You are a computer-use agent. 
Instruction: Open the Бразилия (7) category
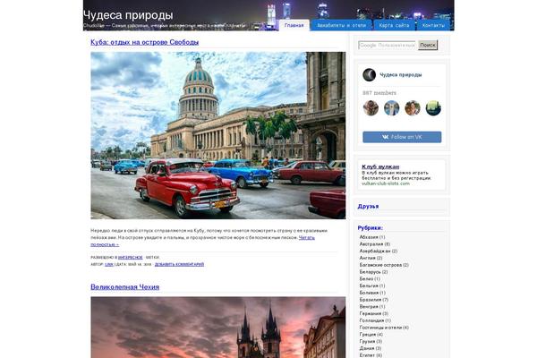[x=374, y=300]
